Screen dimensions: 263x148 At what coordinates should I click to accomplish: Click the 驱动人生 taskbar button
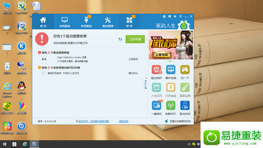(34, 144)
